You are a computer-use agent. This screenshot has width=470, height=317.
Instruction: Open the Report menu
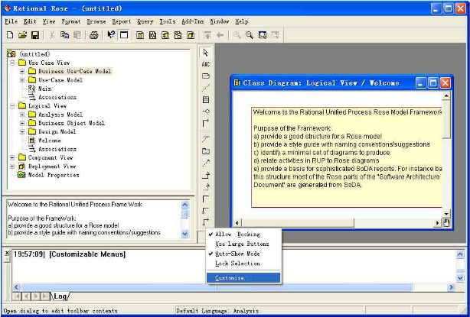[122, 21]
